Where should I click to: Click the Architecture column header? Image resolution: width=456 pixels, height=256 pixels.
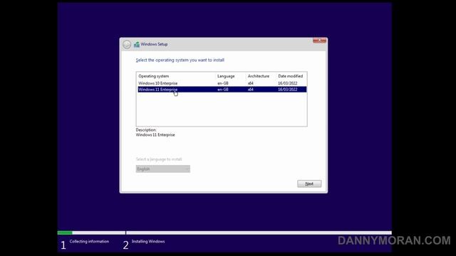[x=259, y=76]
